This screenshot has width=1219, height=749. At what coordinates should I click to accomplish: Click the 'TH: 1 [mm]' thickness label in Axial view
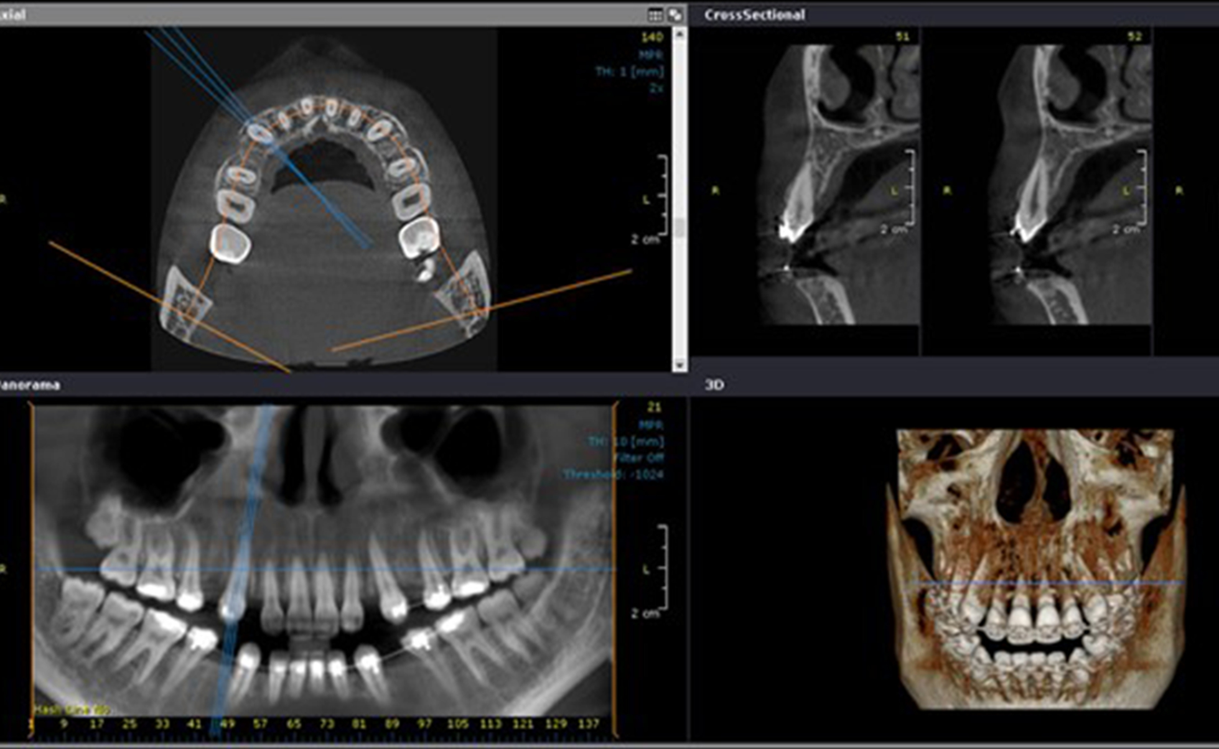[x=629, y=72]
